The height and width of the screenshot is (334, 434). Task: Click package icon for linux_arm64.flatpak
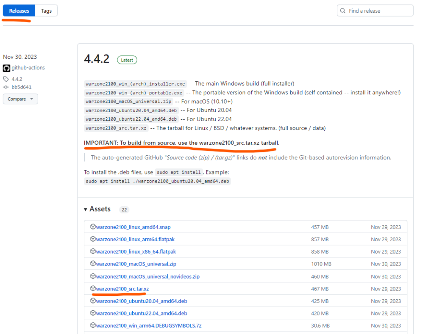click(93, 239)
